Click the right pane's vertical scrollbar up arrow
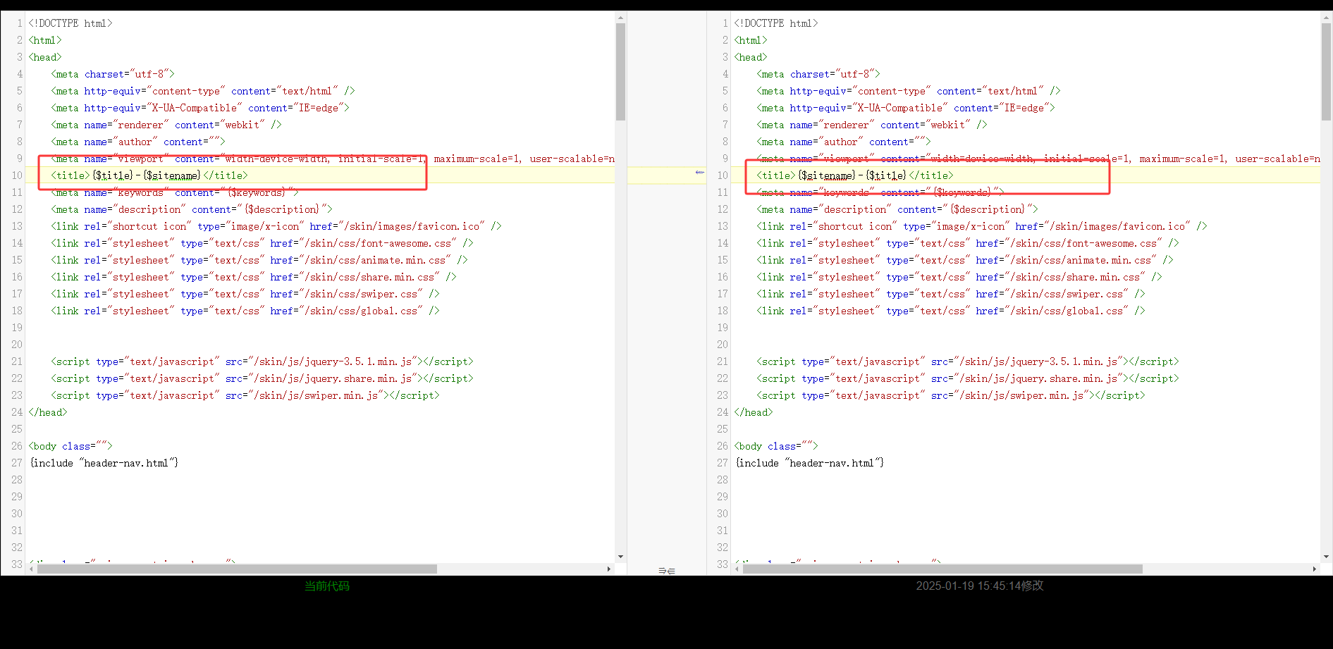Viewport: 1333px width, 649px height. (1326, 18)
